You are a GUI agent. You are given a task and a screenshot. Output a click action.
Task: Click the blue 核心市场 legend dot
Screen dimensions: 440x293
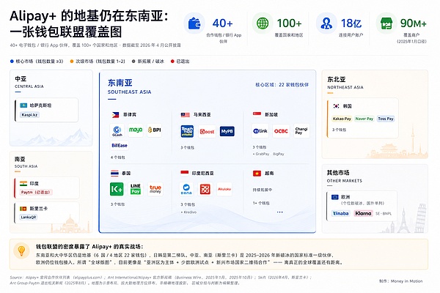coord(12,61)
